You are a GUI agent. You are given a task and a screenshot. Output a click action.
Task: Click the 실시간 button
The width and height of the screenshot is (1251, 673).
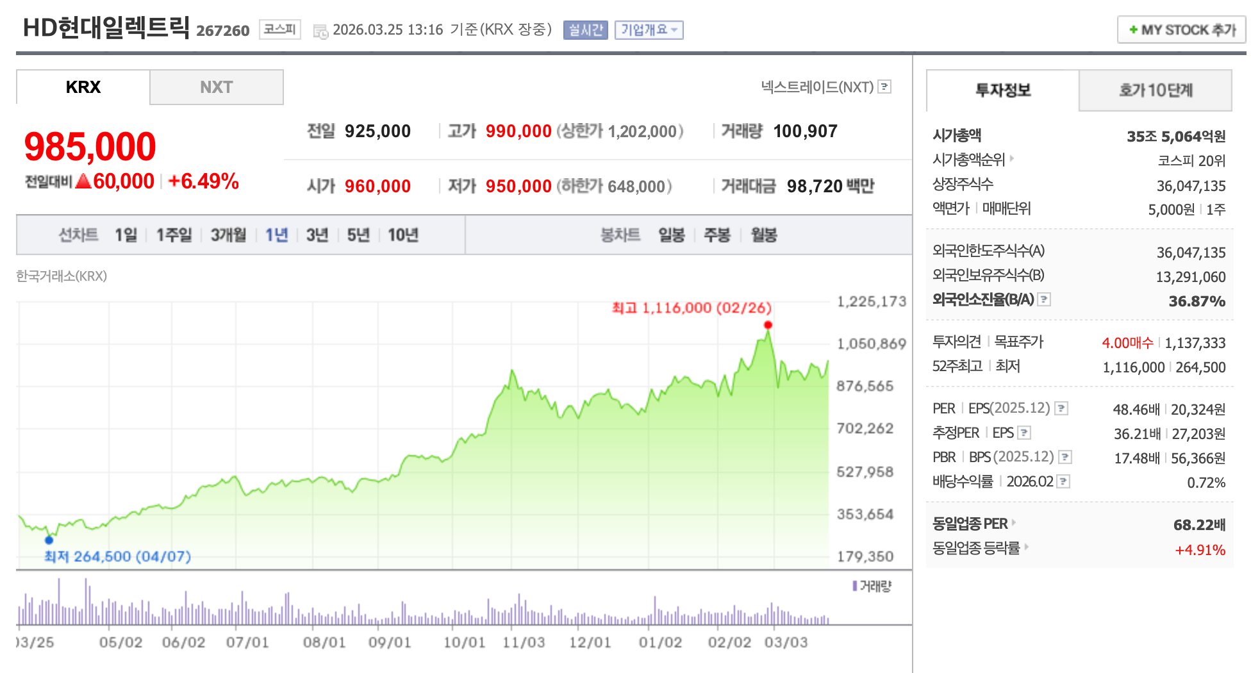tap(586, 30)
